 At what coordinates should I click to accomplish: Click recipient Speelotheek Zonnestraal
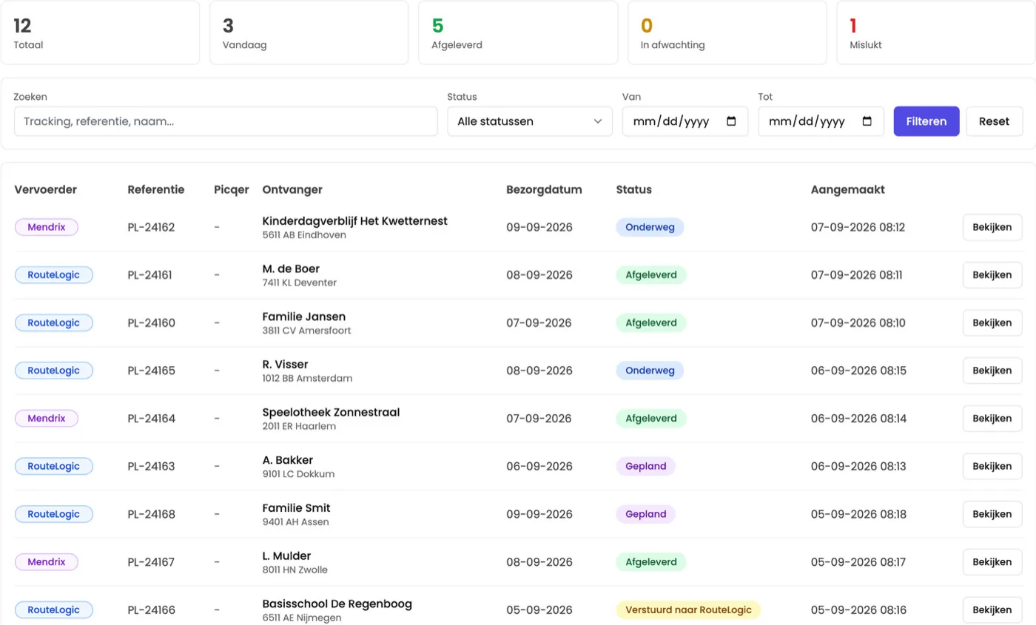pos(331,412)
